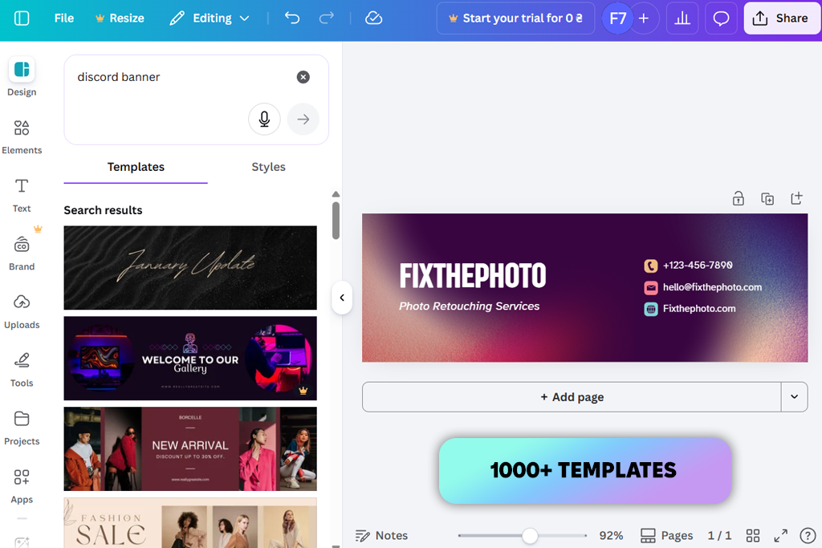
Task: Redo the last action
Action: (x=326, y=18)
